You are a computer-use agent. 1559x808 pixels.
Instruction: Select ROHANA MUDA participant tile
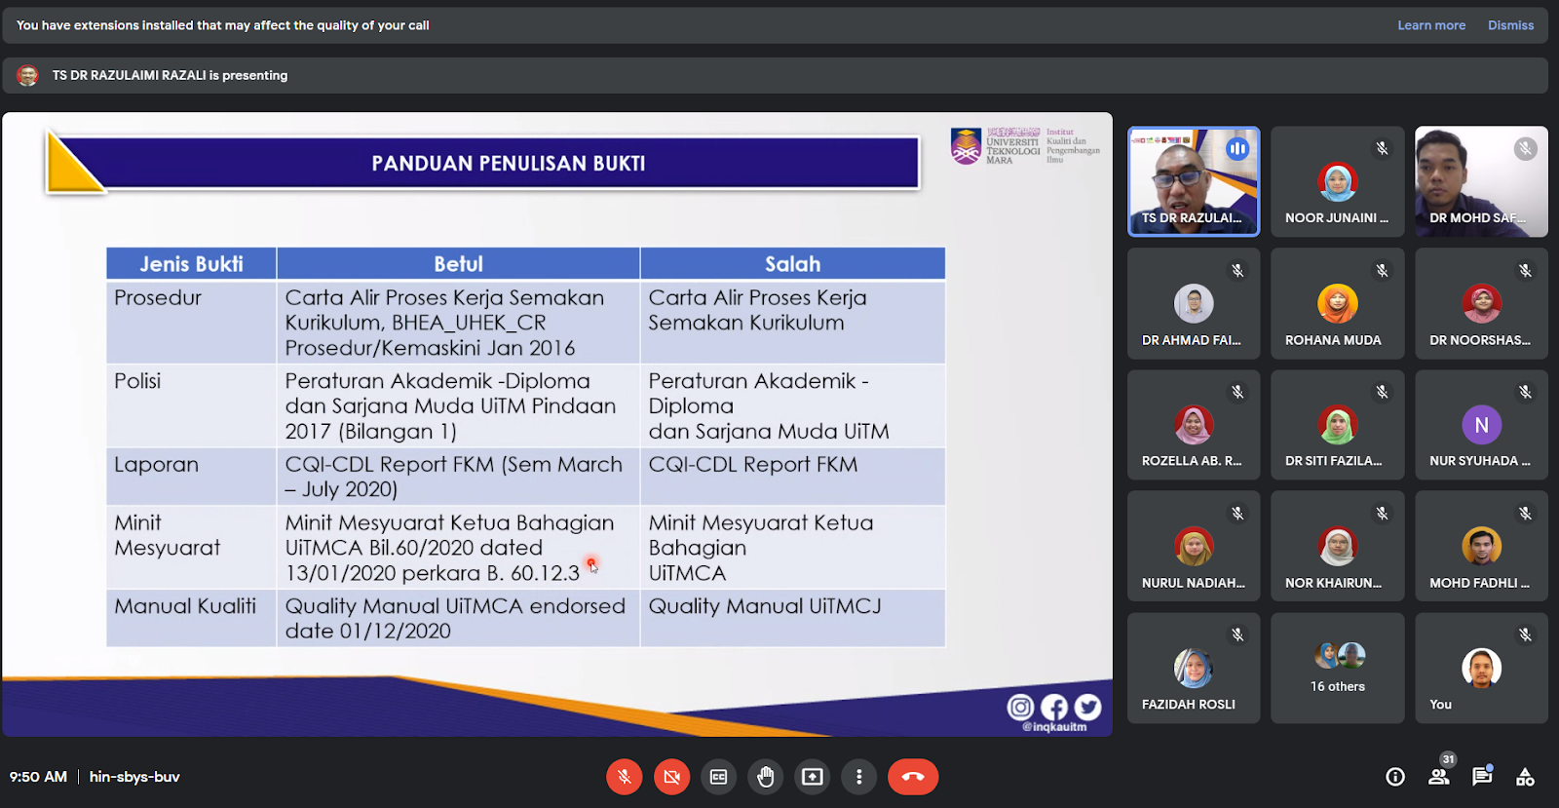(x=1337, y=303)
